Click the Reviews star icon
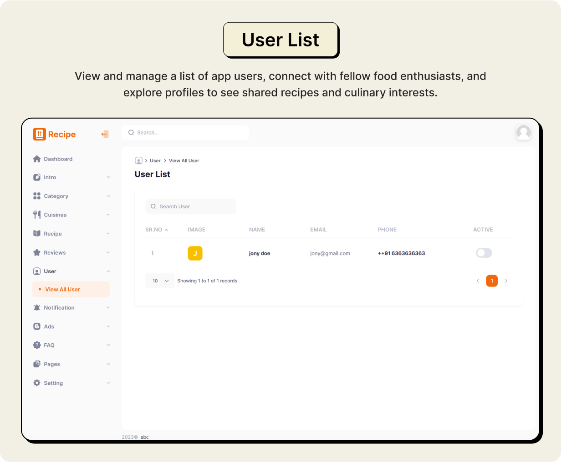This screenshot has height=462, width=561. 37,252
